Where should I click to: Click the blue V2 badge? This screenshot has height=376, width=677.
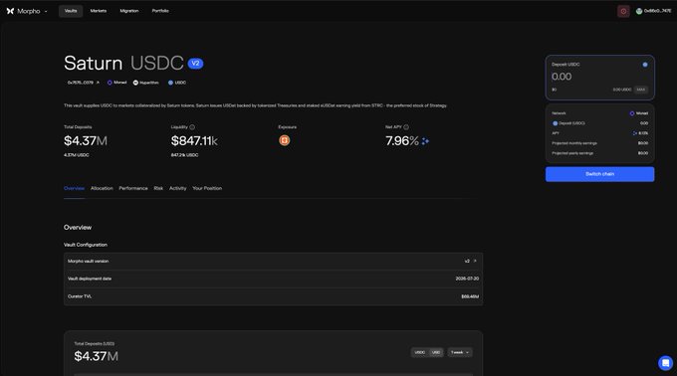[195, 64]
